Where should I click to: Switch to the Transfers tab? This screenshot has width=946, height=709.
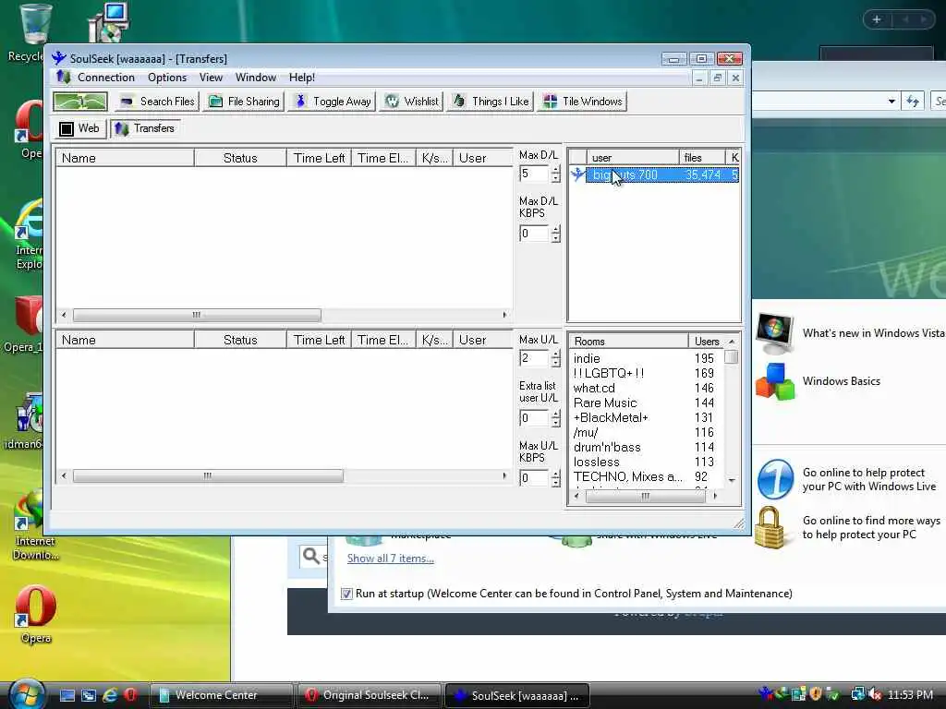coord(145,128)
